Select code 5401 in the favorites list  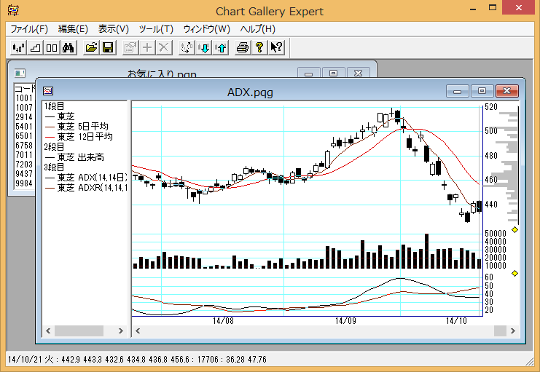click(24, 126)
